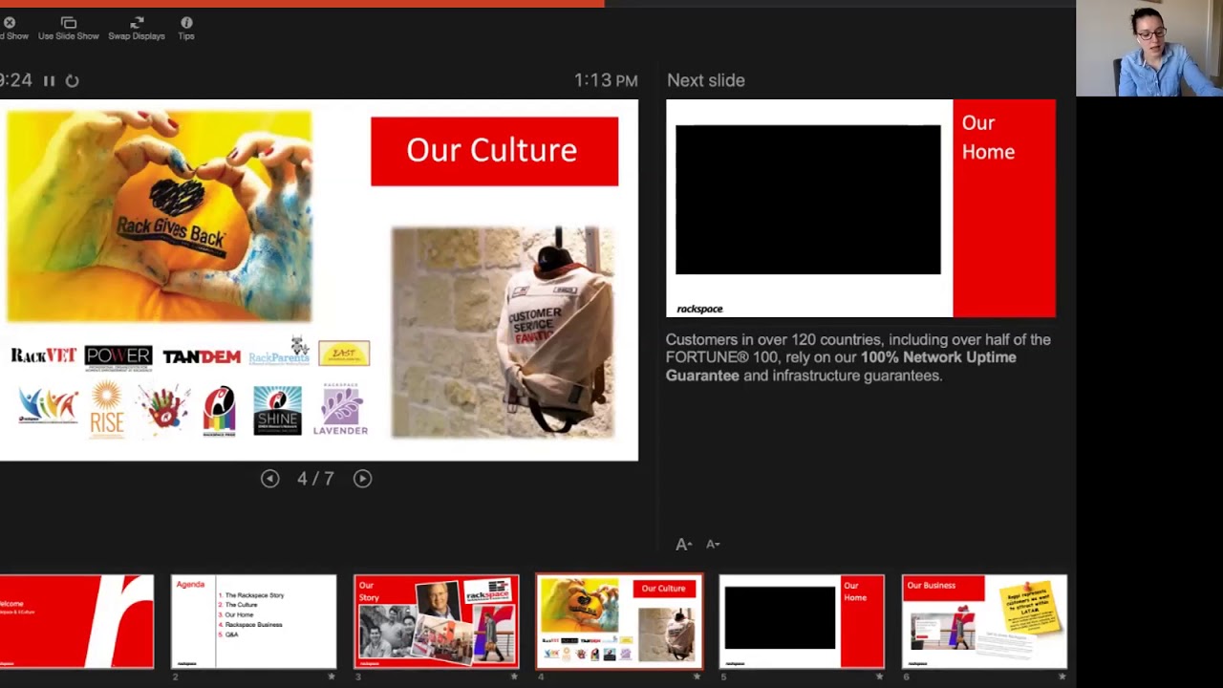Viewport: 1223px width, 688px height.
Task: Click the Next slide preview image
Action: click(x=861, y=208)
